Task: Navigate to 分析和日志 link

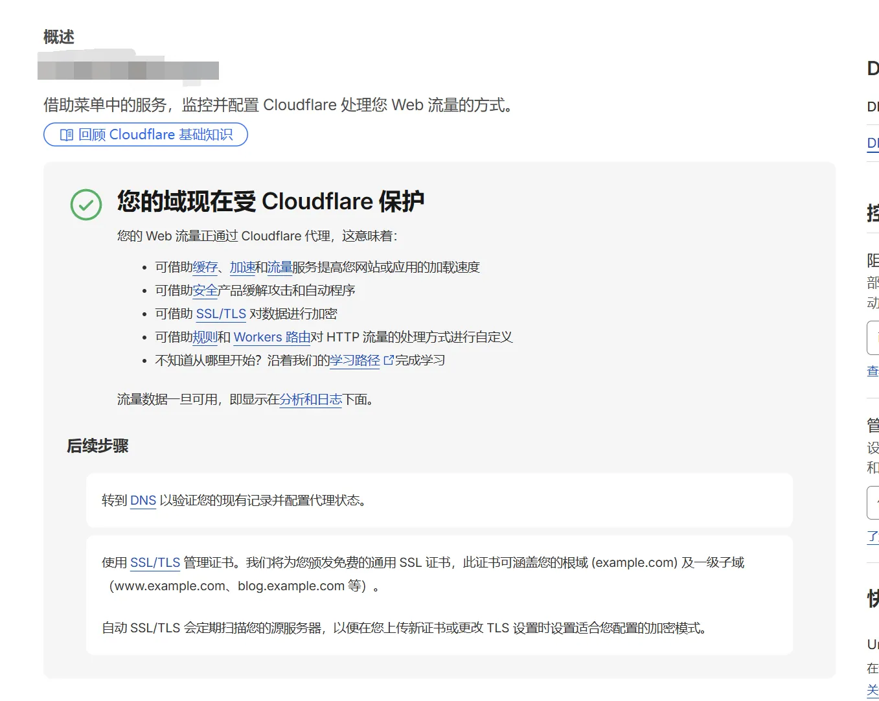Action: 310,399
